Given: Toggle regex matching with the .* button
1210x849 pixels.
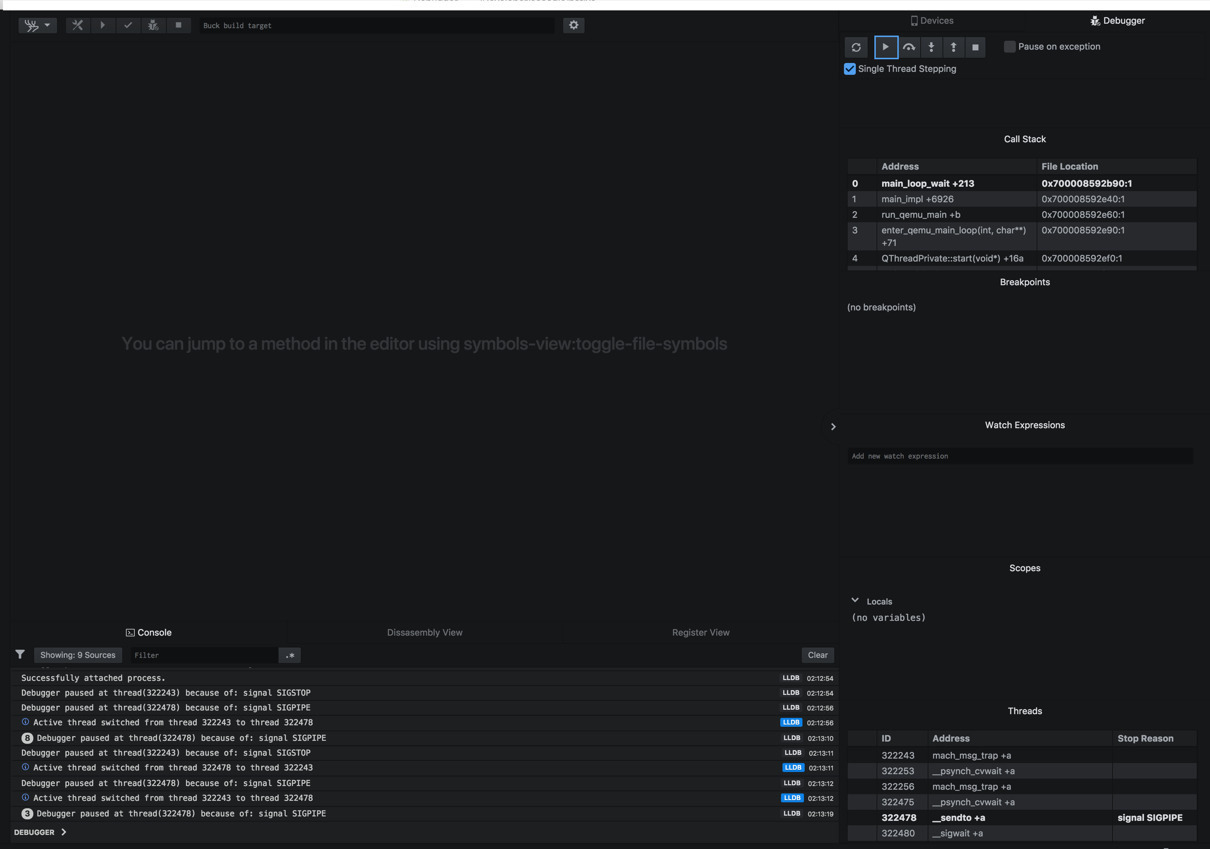Looking at the screenshot, I should (289, 655).
